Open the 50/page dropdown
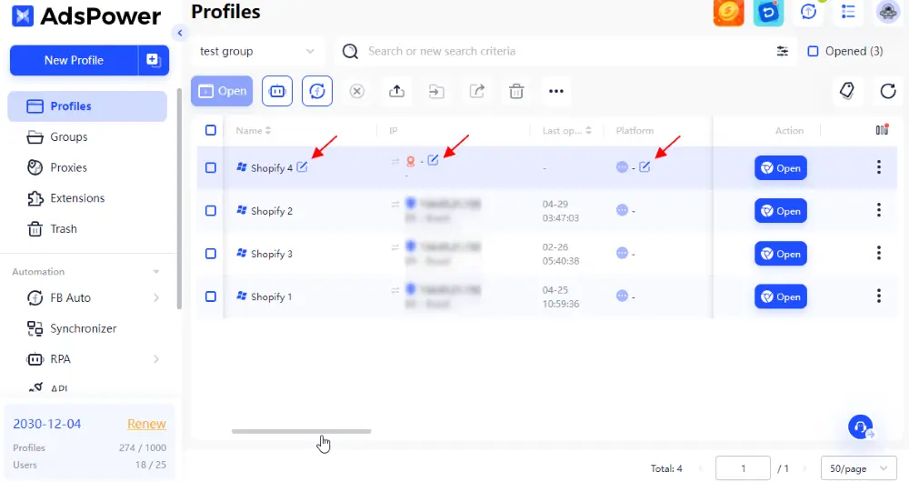The height and width of the screenshot is (482, 909). pyautogui.click(x=858, y=468)
